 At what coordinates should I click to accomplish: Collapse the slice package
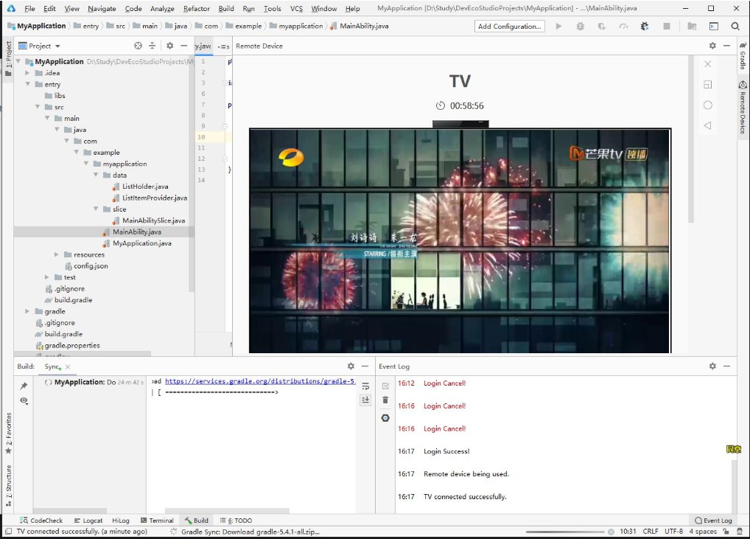coord(96,209)
